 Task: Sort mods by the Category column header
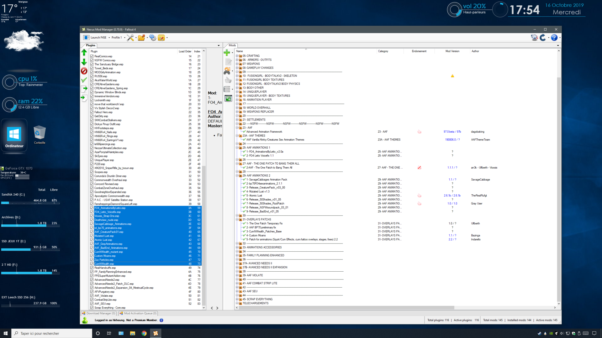coord(390,51)
